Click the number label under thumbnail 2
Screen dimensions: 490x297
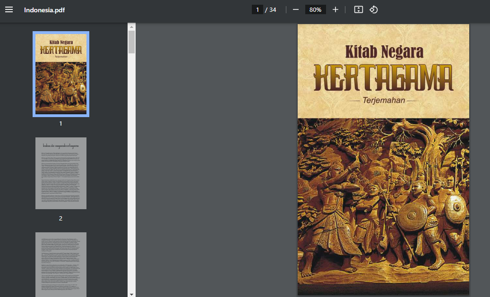pos(60,218)
